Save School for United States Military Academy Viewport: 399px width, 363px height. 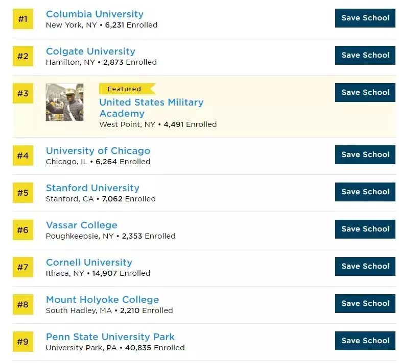[365, 92]
